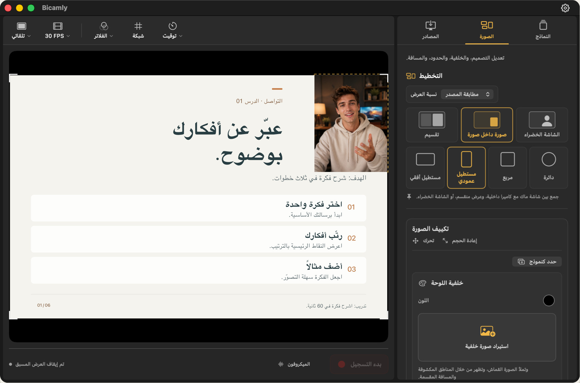Click the حدد كنموذج set as template button
580x383 pixels.
click(537, 261)
